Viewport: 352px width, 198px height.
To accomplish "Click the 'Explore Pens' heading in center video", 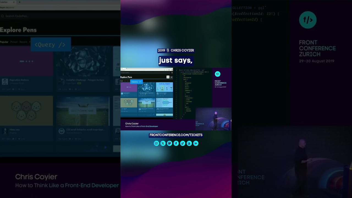I will coord(126,77).
